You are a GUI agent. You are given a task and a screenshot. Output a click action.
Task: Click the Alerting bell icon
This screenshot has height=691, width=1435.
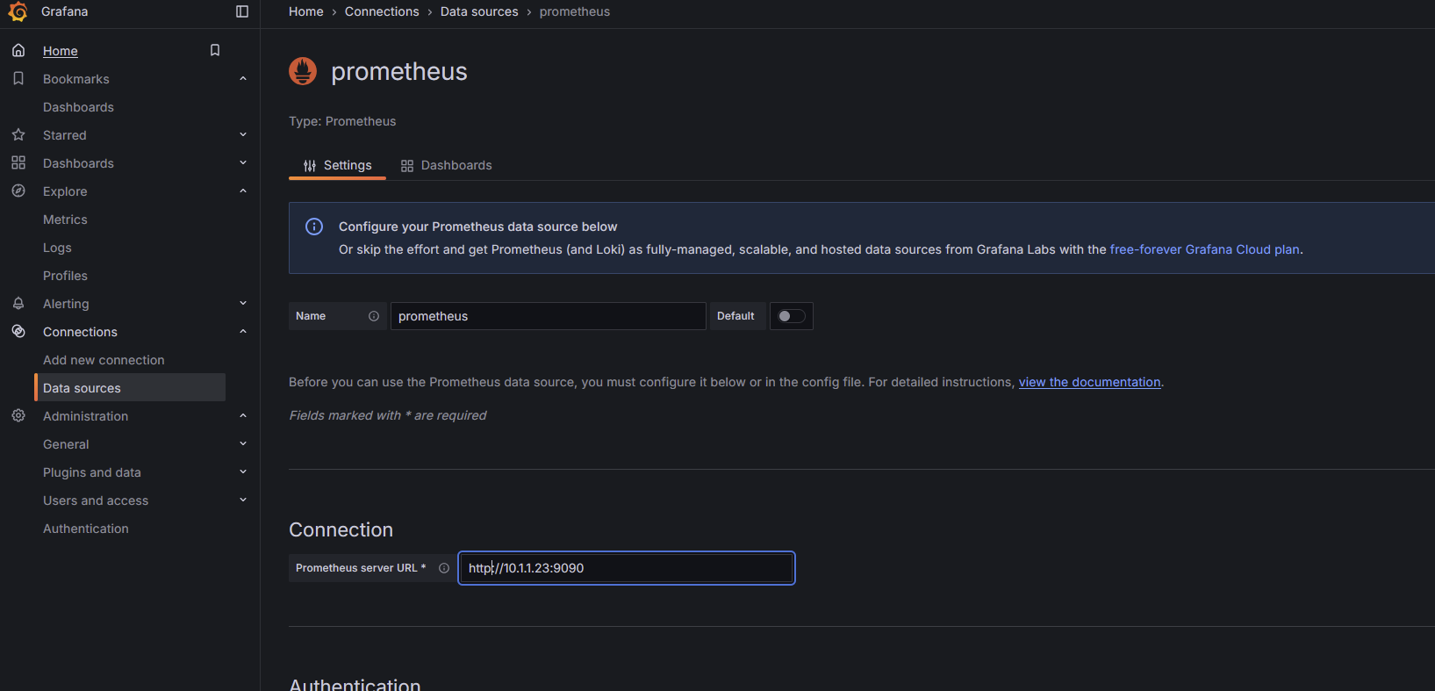(x=18, y=303)
